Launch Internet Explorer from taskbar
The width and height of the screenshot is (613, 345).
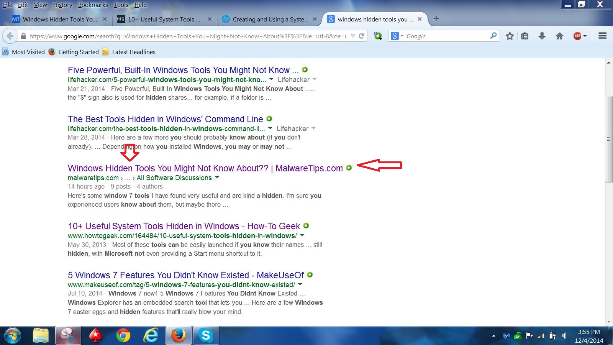[x=151, y=336]
